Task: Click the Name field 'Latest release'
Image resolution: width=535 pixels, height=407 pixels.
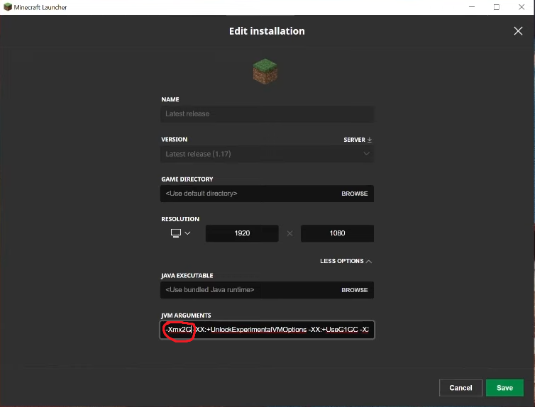Action: pos(267,114)
